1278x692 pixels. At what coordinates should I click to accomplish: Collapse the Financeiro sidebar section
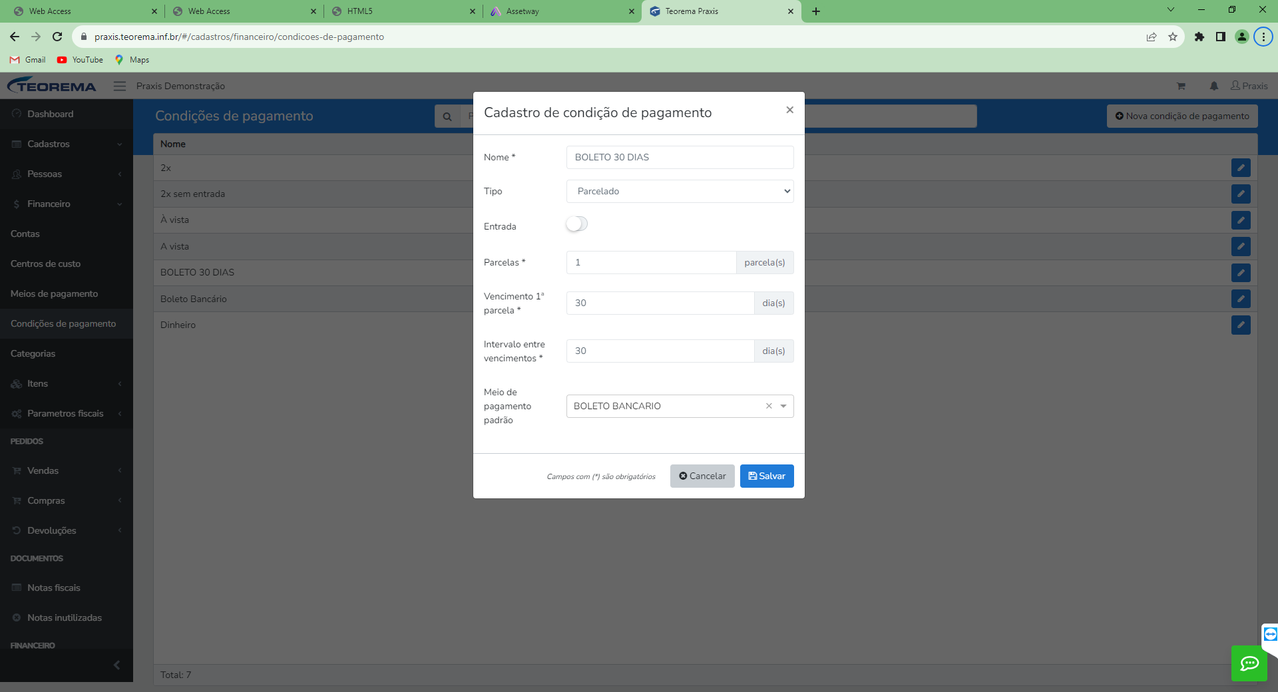(x=67, y=204)
